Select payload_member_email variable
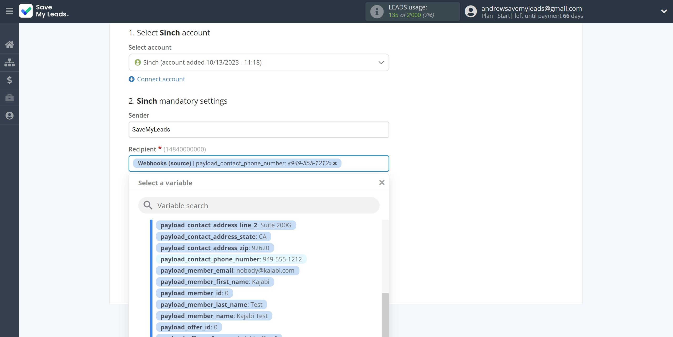 click(x=227, y=271)
